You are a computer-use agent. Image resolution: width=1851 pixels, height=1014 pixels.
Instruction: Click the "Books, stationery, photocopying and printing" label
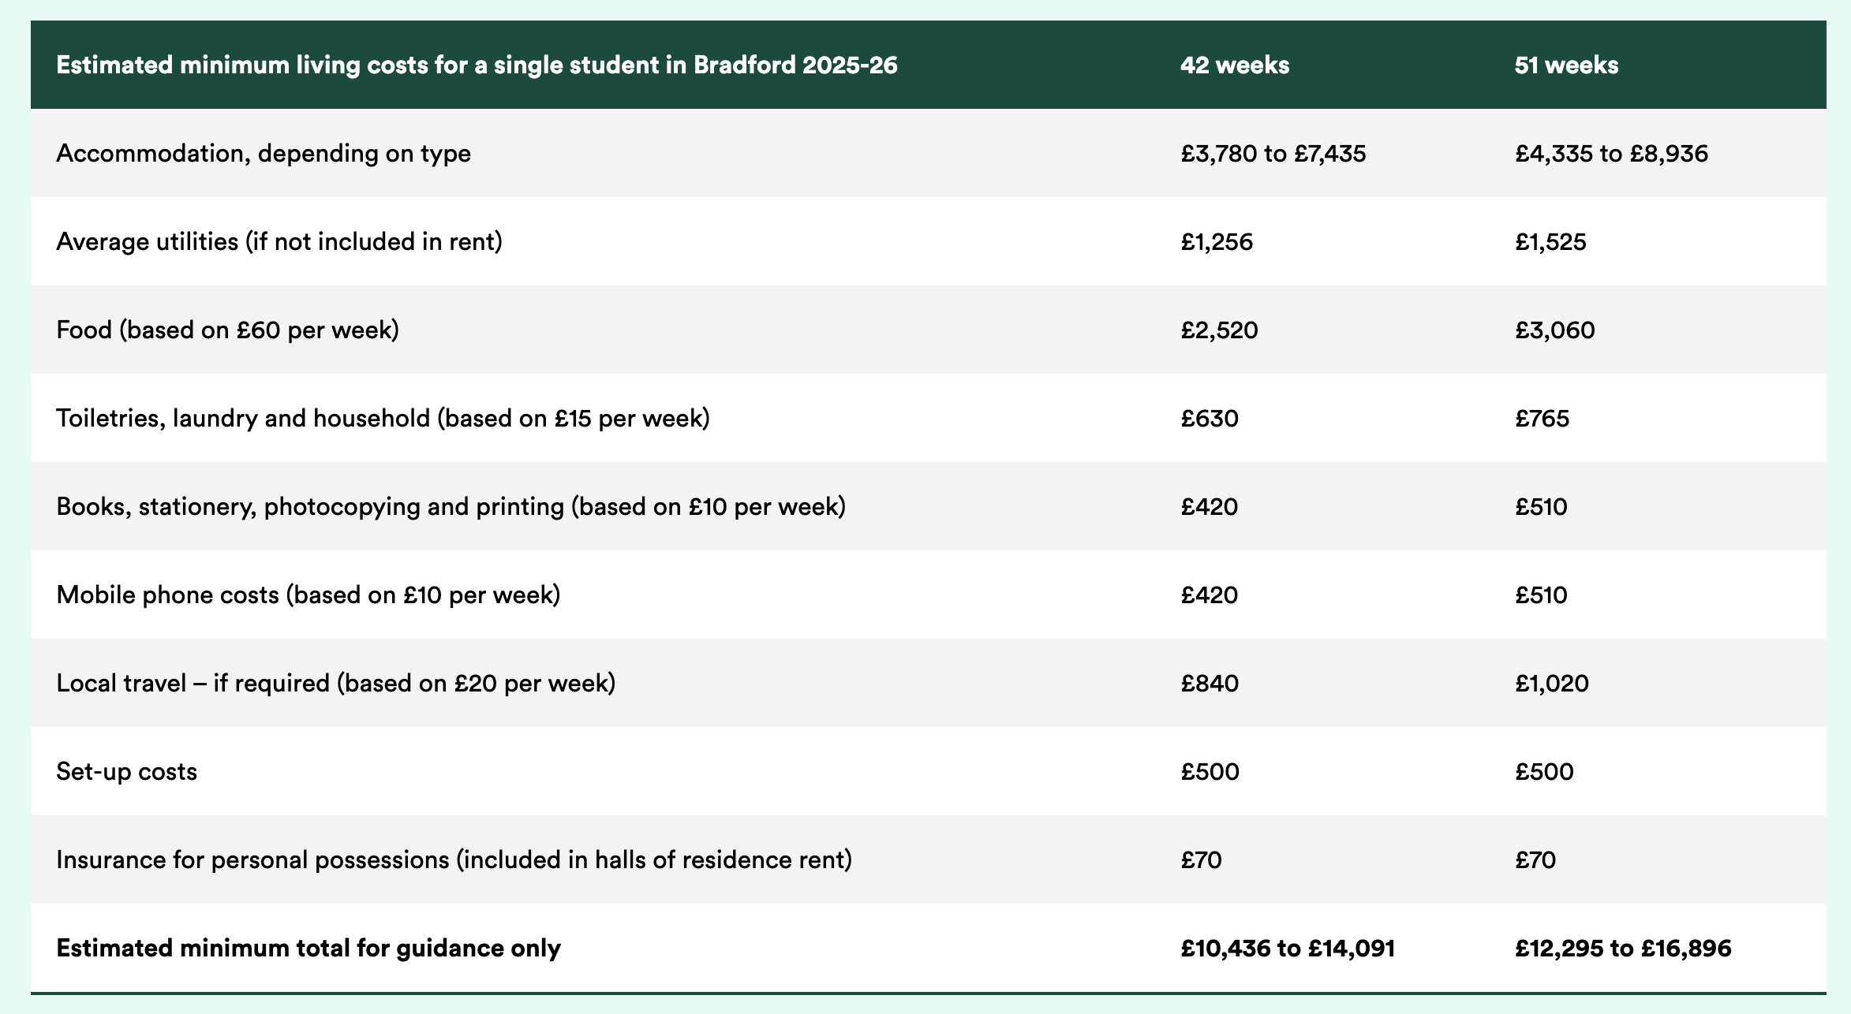[x=451, y=506]
